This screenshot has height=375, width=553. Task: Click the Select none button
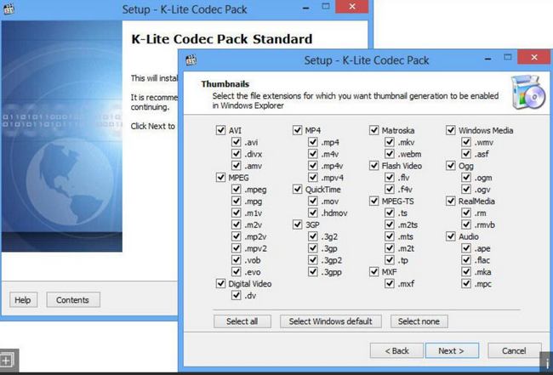(x=419, y=321)
